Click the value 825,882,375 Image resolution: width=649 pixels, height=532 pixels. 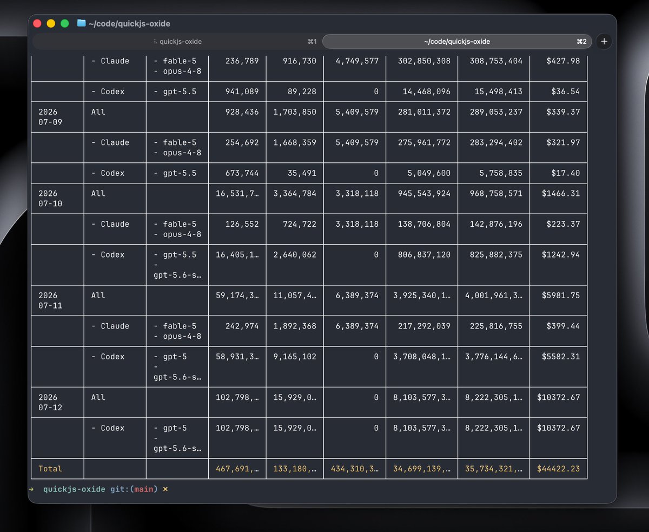(x=496, y=254)
